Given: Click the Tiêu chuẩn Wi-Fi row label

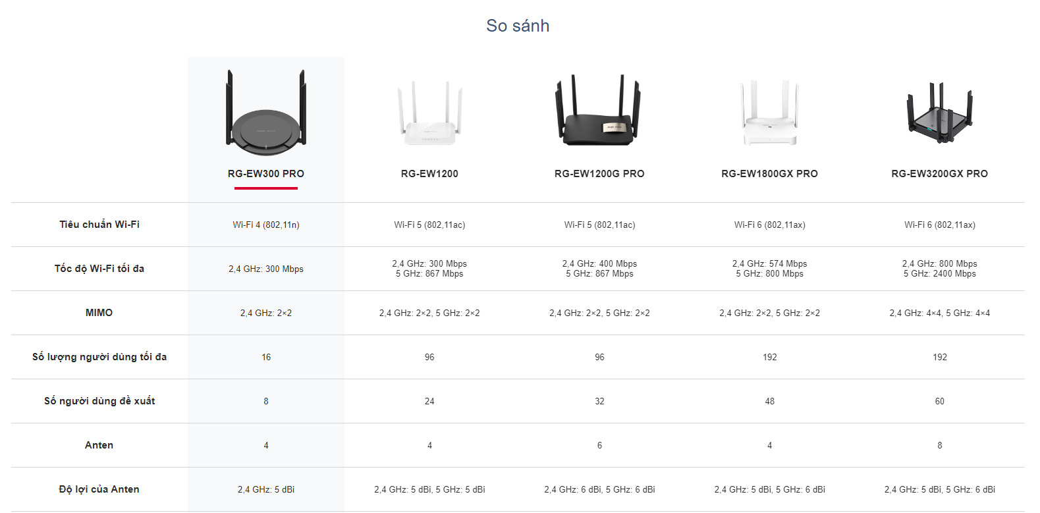Looking at the screenshot, I should pos(99,225).
